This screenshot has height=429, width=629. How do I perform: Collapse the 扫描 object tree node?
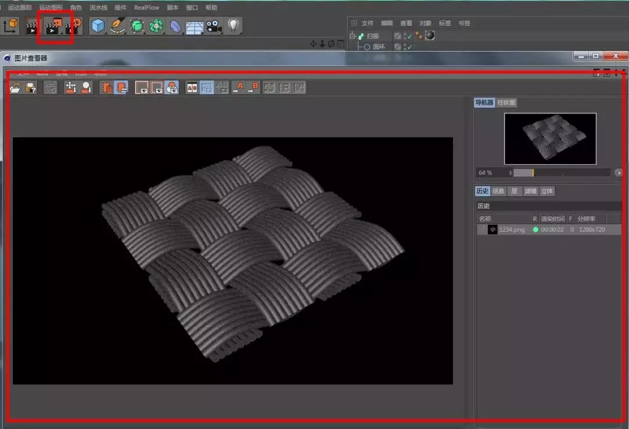(x=352, y=36)
